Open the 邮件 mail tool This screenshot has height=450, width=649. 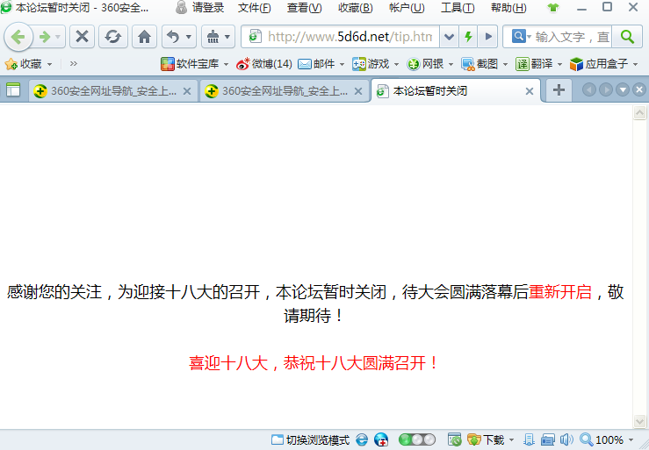tap(317, 64)
